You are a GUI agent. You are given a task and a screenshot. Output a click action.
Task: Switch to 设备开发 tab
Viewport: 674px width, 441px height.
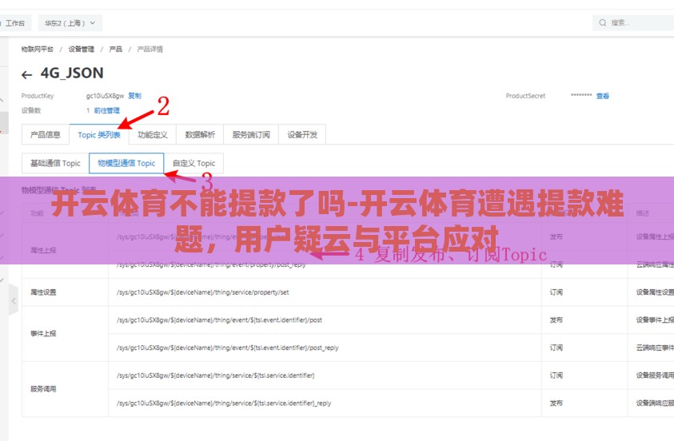[x=302, y=134]
